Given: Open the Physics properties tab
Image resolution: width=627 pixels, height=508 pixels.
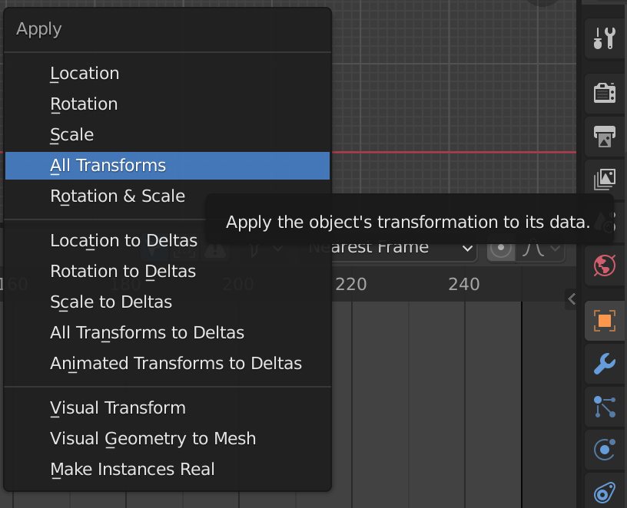Looking at the screenshot, I should click(x=604, y=450).
